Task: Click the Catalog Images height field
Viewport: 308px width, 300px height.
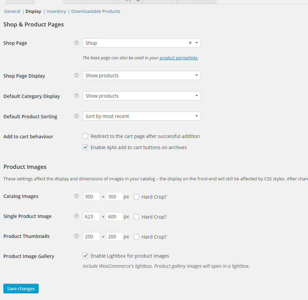Action: pyautogui.click(x=114, y=197)
